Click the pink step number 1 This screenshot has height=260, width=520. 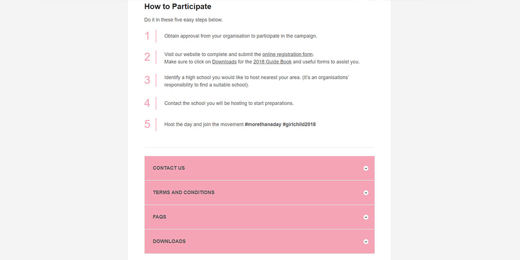147,36
